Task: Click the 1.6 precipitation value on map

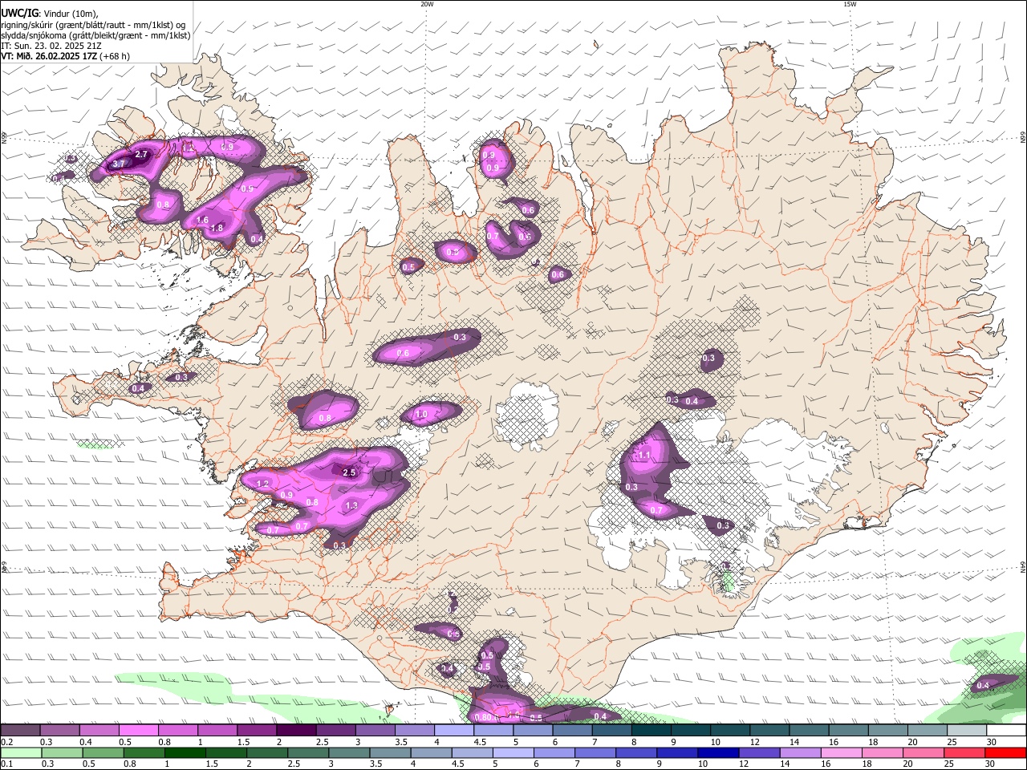Action: click(x=202, y=221)
